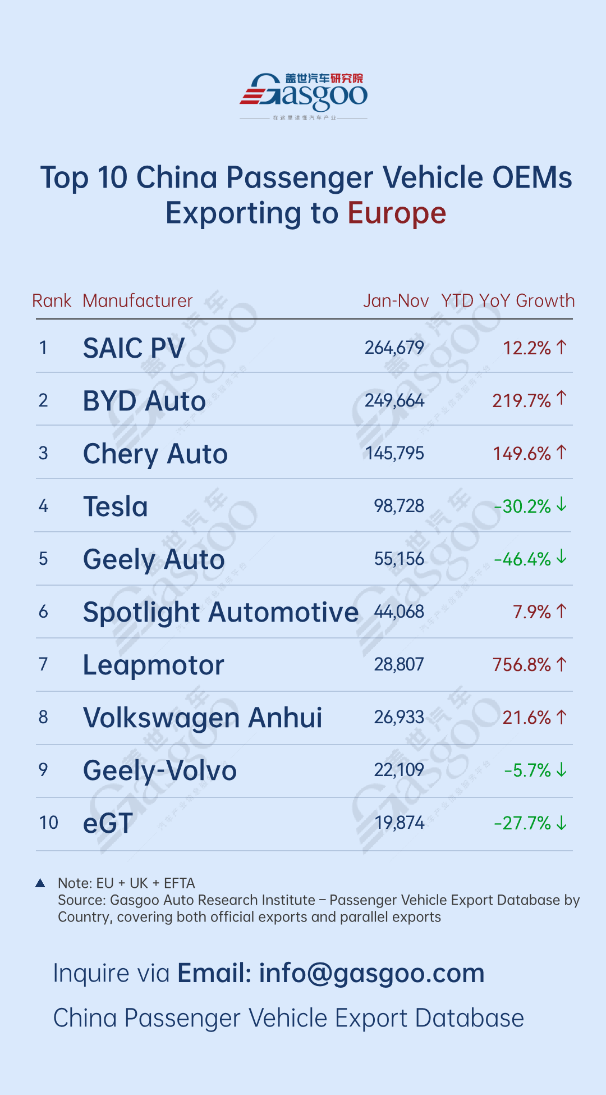606x1095 pixels.
Task: Click the Jan-Nov column header
Action: (x=396, y=301)
